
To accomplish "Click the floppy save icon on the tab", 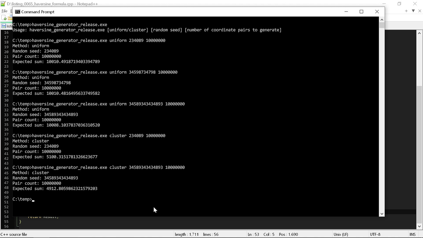I will [x=3, y=26].
